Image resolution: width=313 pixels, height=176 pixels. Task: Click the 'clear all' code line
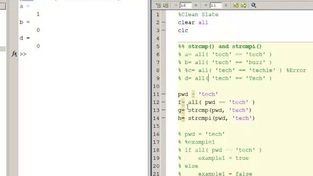[193, 22]
